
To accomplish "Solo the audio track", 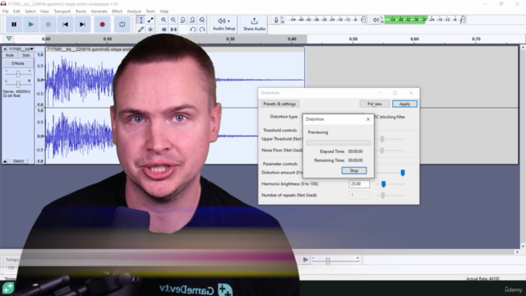I will point(25,55).
